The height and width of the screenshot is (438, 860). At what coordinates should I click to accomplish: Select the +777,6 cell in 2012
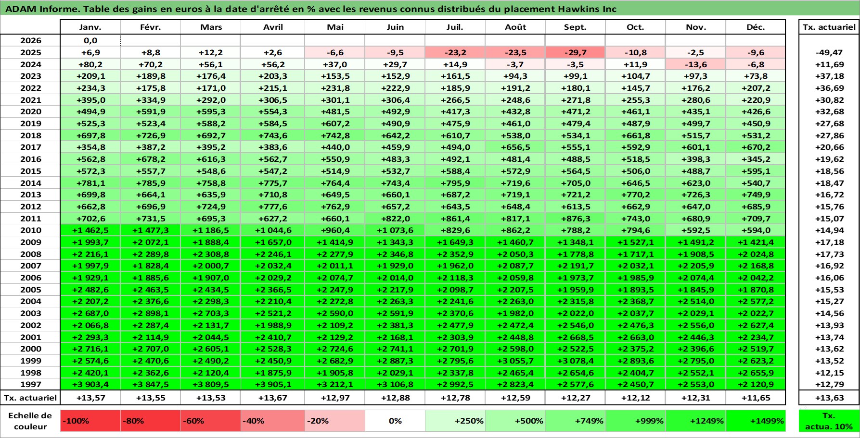(x=273, y=207)
